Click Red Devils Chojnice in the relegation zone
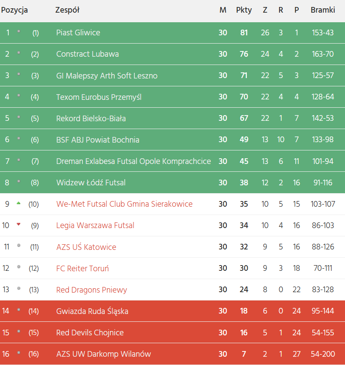The width and height of the screenshot is (345, 365). (x=90, y=333)
